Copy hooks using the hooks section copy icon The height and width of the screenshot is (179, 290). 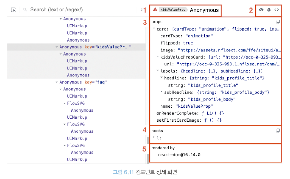tap(278, 131)
